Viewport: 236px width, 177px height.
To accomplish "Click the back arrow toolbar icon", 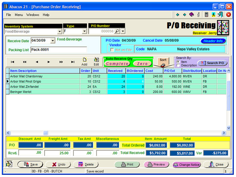I will [178, 15].
